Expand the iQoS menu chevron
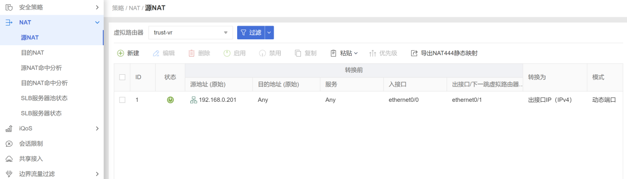Screen dimensions: 627x179 [97, 128]
